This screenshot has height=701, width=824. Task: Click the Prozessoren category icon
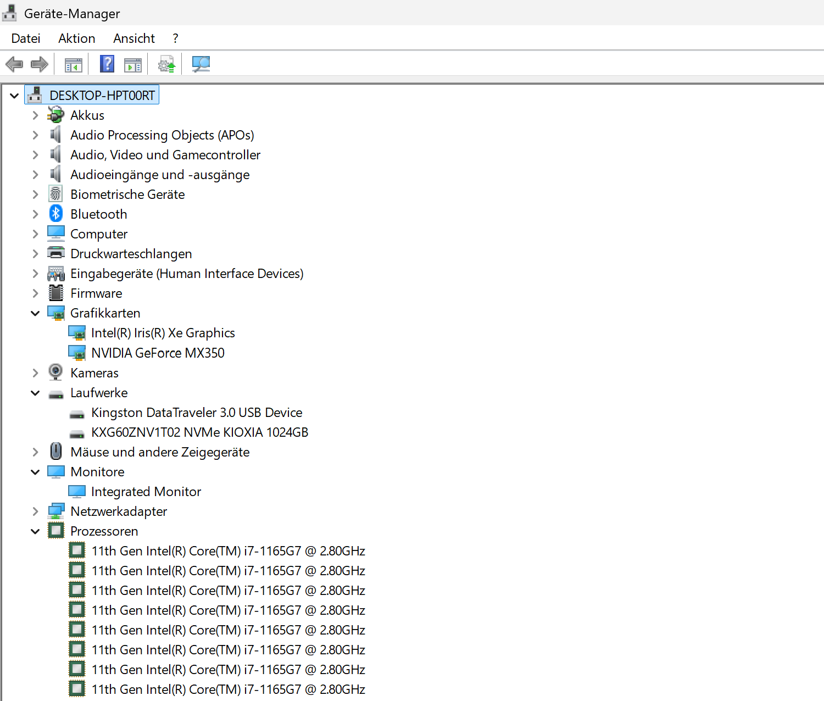pos(56,531)
